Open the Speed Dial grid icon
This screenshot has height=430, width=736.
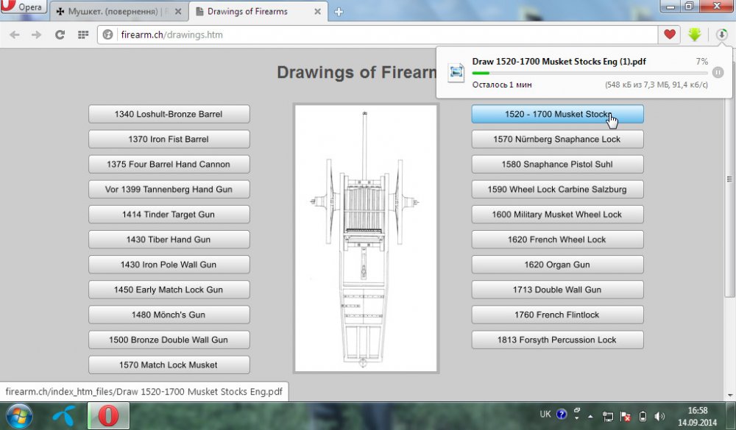point(83,35)
